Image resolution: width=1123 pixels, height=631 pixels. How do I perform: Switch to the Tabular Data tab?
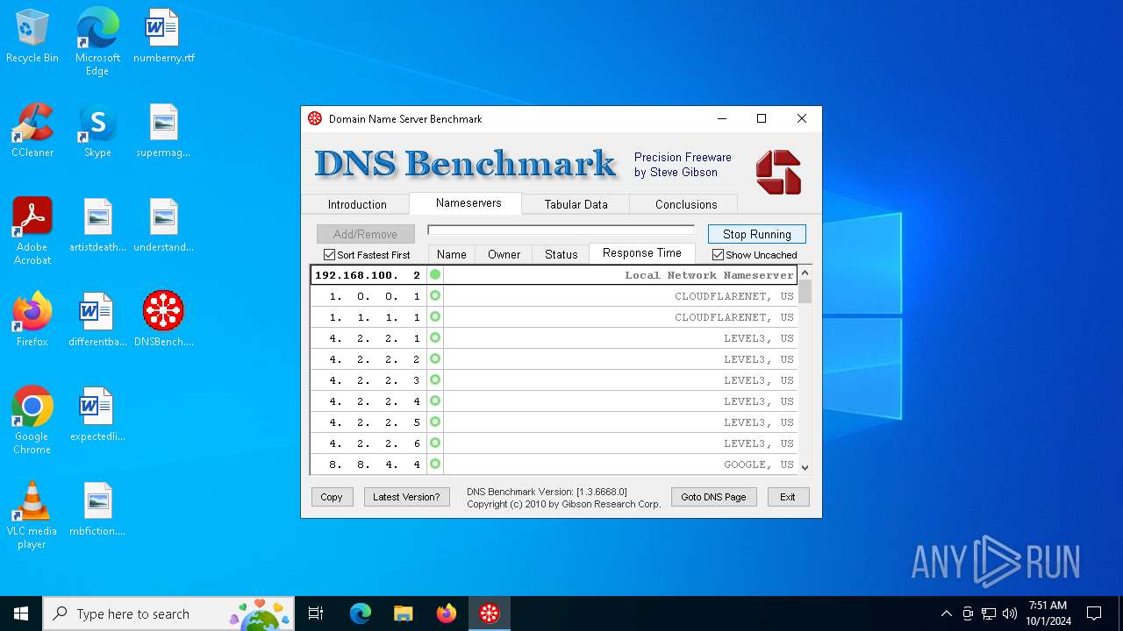[576, 204]
